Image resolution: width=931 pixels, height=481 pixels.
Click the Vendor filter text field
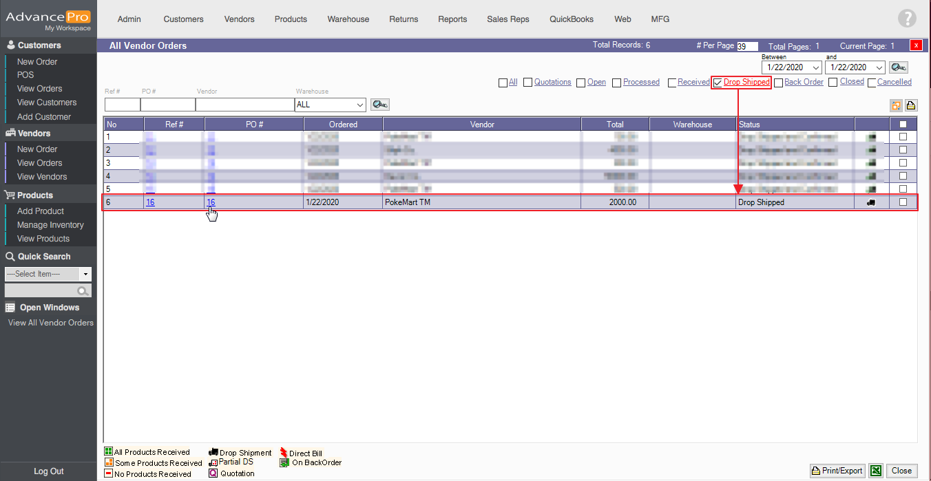click(x=244, y=105)
